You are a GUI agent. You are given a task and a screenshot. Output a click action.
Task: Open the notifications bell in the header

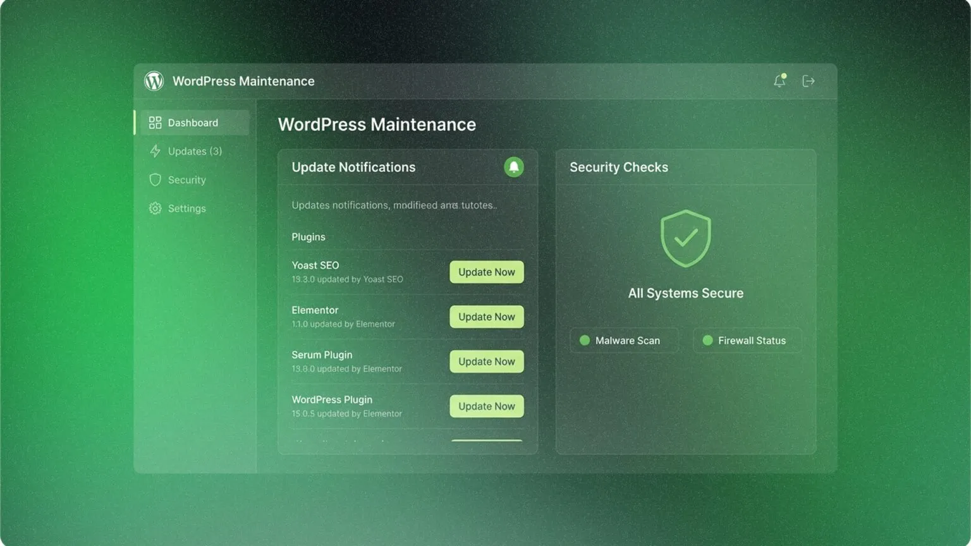(779, 80)
